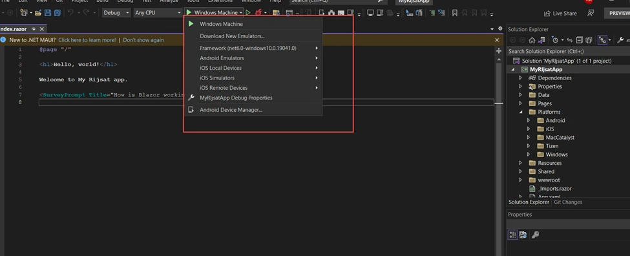Click the editor settings gear icon
This screenshot has height=256, width=630.
click(500, 29)
